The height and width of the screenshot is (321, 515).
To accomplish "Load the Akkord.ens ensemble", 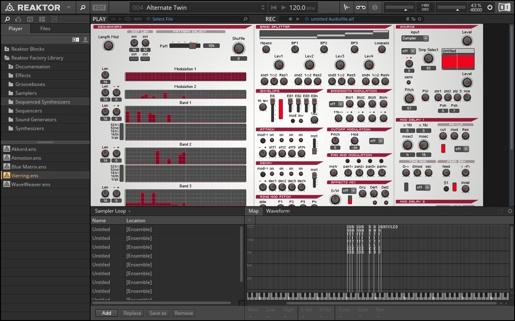I will (x=24, y=149).
